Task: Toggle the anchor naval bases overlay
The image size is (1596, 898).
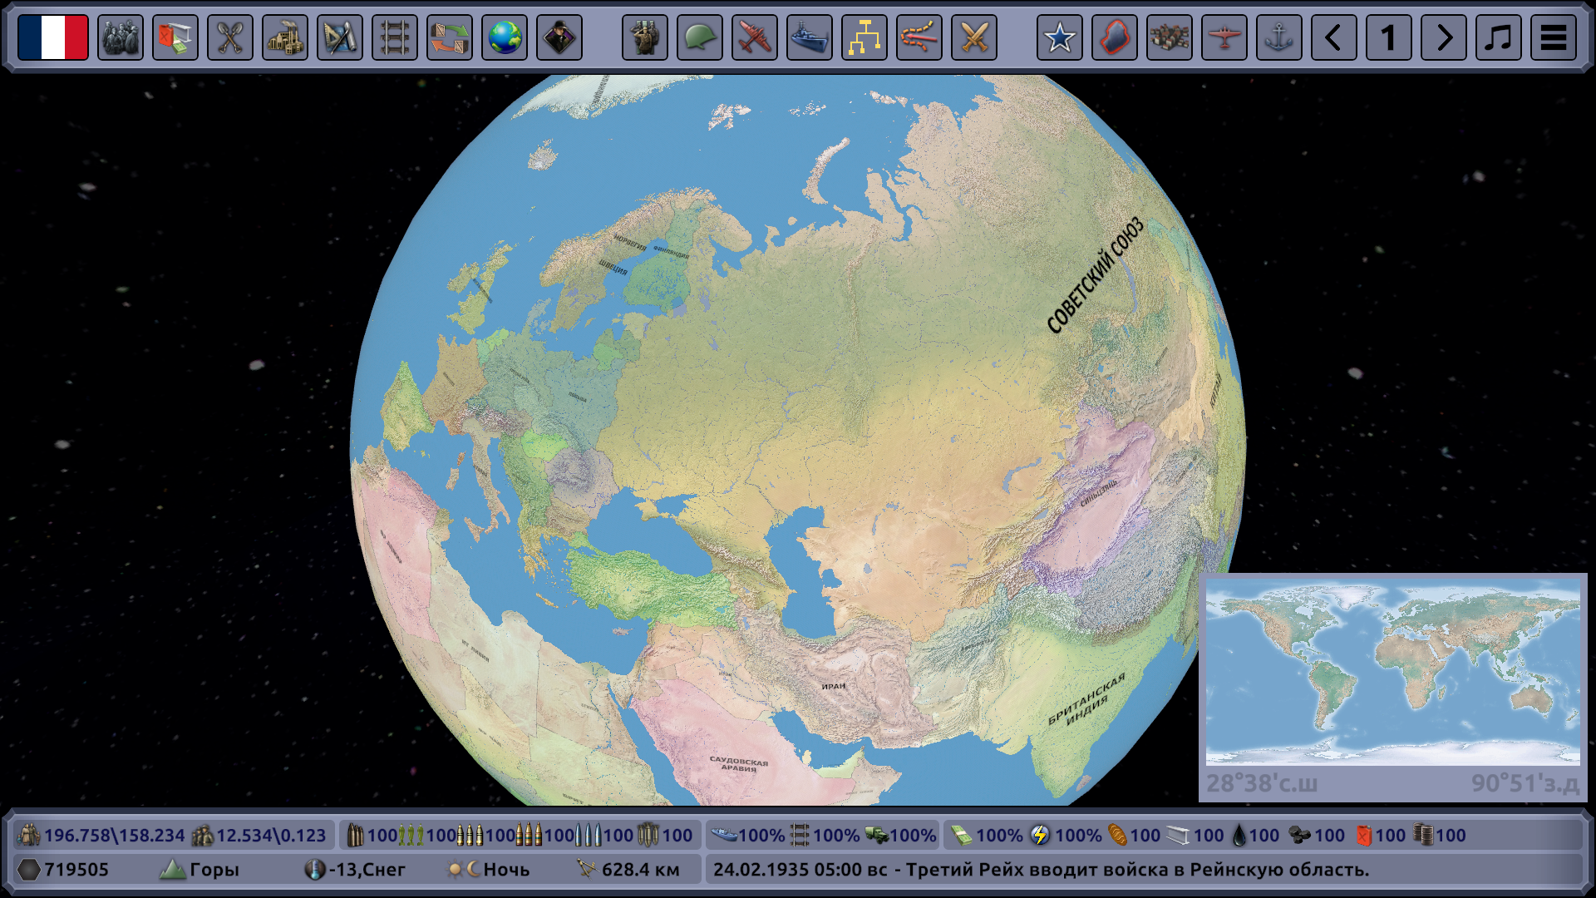Action: pyautogui.click(x=1278, y=37)
